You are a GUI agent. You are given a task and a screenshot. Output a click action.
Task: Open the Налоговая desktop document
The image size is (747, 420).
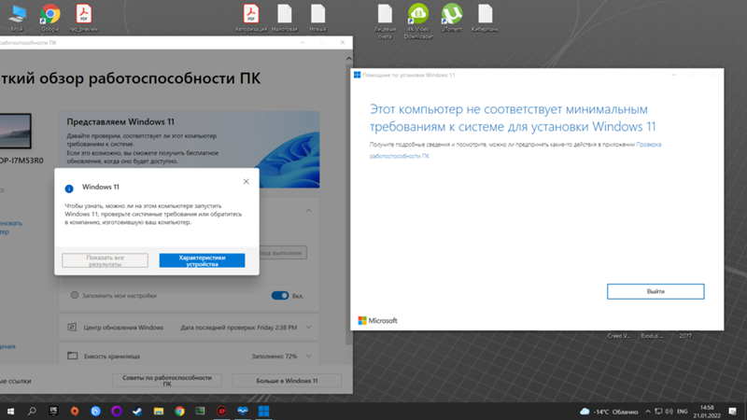point(285,16)
